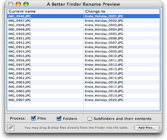Image resolution: width=167 pixels, height=140 pixels.
Task: Click the Add files... button
Action: [147, 128]
